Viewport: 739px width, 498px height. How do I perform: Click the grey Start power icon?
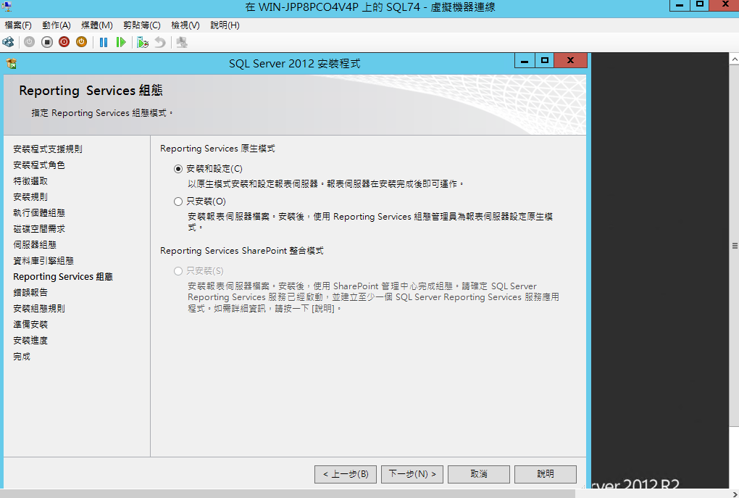point(29,43)
